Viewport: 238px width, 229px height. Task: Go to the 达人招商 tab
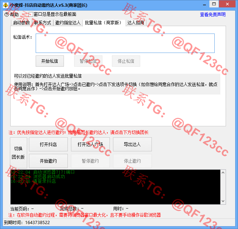click(x=136, y=23)
